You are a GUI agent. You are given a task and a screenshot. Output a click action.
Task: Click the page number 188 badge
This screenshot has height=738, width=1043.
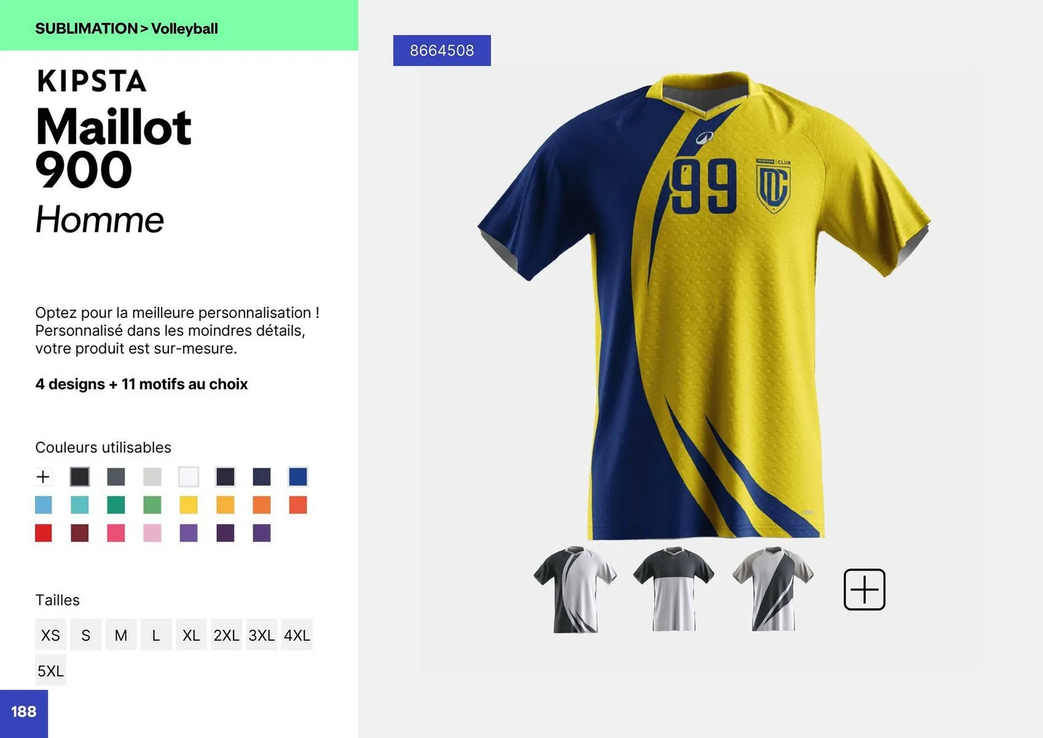(x=24, y=712)
